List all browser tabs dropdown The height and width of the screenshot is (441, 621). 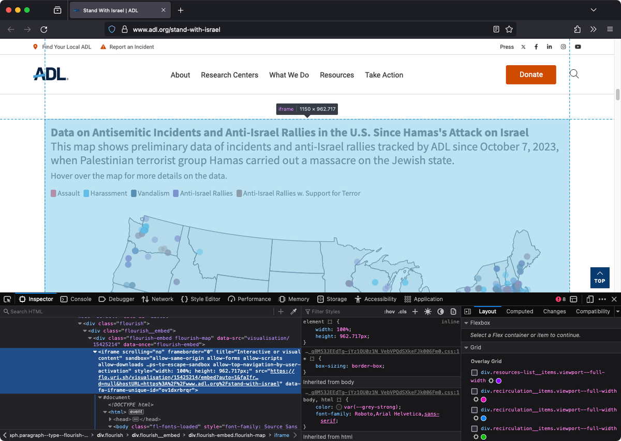click(594, 10)
